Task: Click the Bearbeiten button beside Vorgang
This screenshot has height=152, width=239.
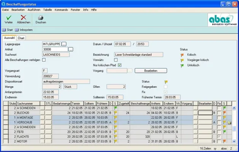Action: pos(151,71)
